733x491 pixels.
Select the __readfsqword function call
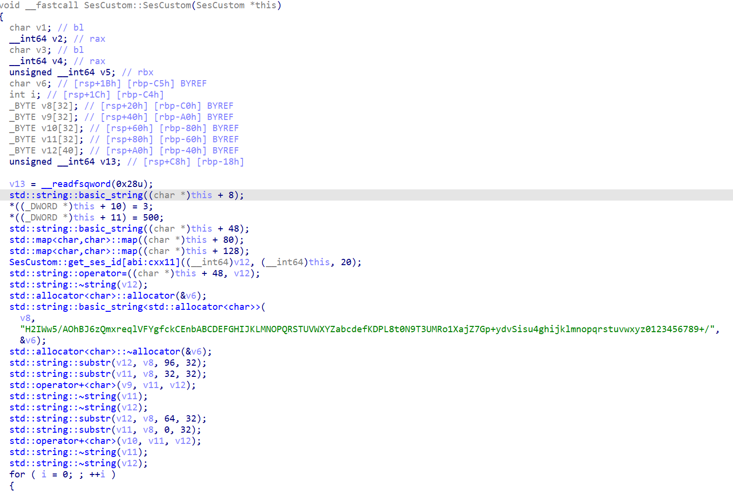pos(76,184)
